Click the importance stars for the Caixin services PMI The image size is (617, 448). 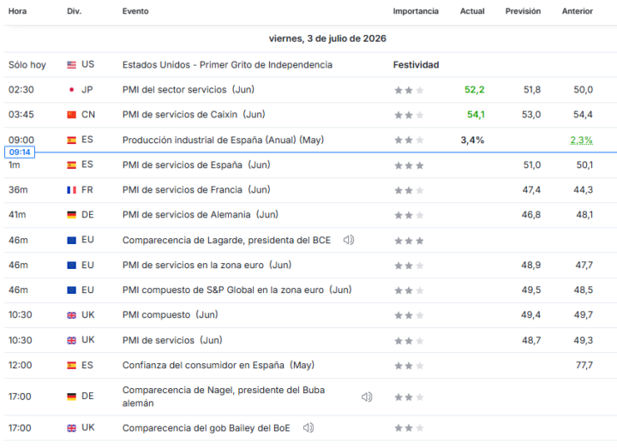[x=409, y=116]
